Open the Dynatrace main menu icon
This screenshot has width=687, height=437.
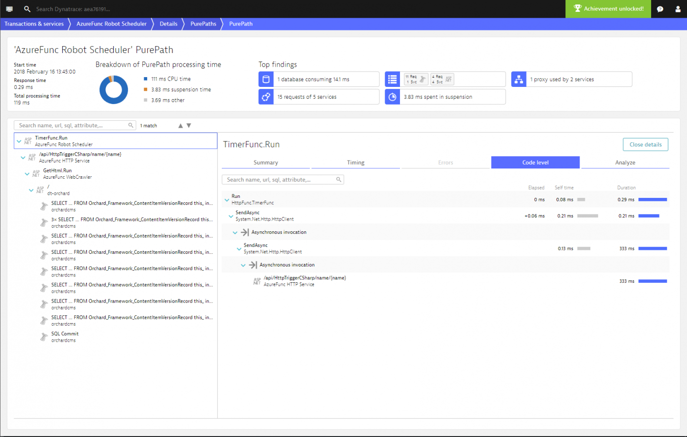coord(9,9)
